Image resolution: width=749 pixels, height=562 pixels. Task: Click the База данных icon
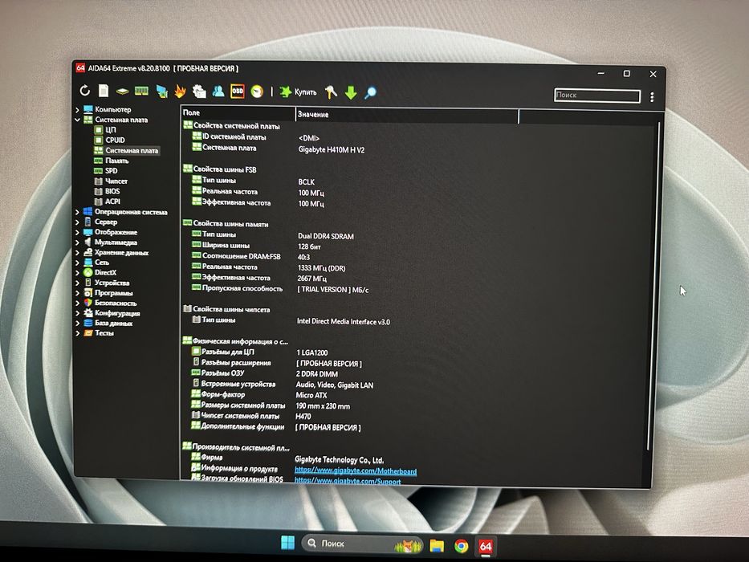point(88,323)
